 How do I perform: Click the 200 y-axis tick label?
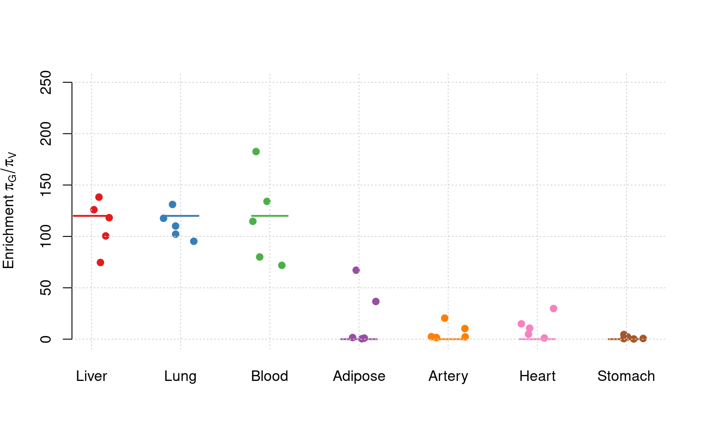pyautogui.click(x=46, y=134)
